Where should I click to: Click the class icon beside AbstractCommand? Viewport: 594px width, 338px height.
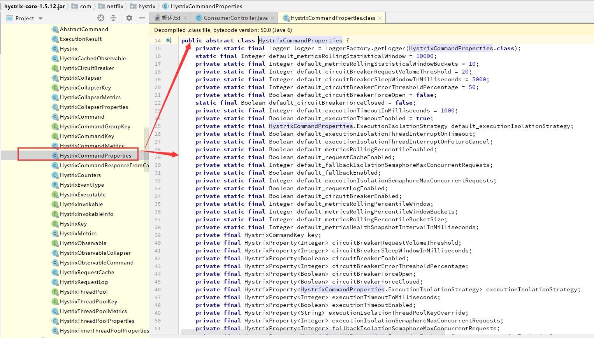(55, 29)
